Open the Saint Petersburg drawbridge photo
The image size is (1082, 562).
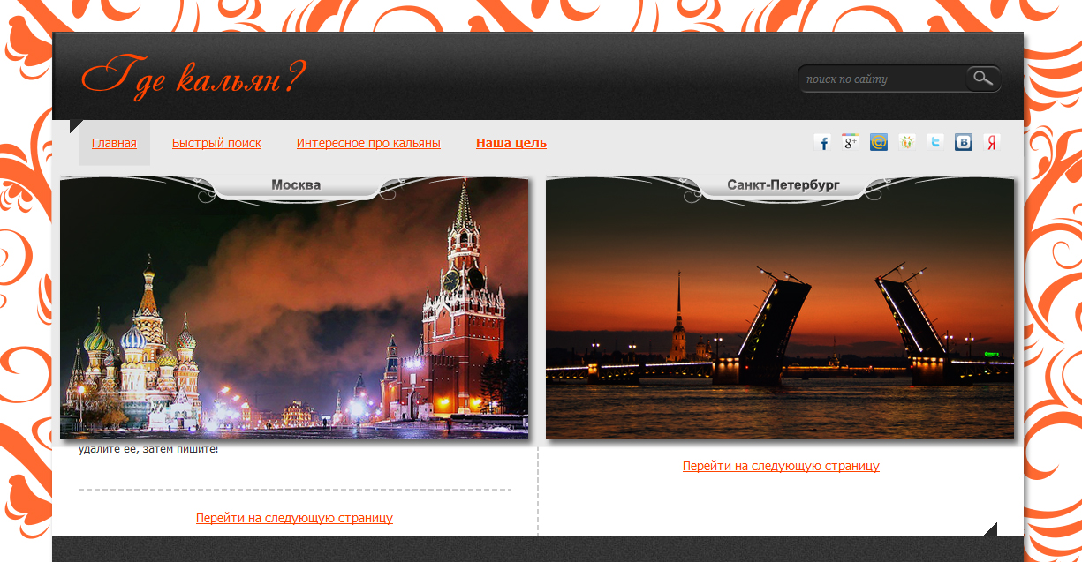tap(780, 309)
